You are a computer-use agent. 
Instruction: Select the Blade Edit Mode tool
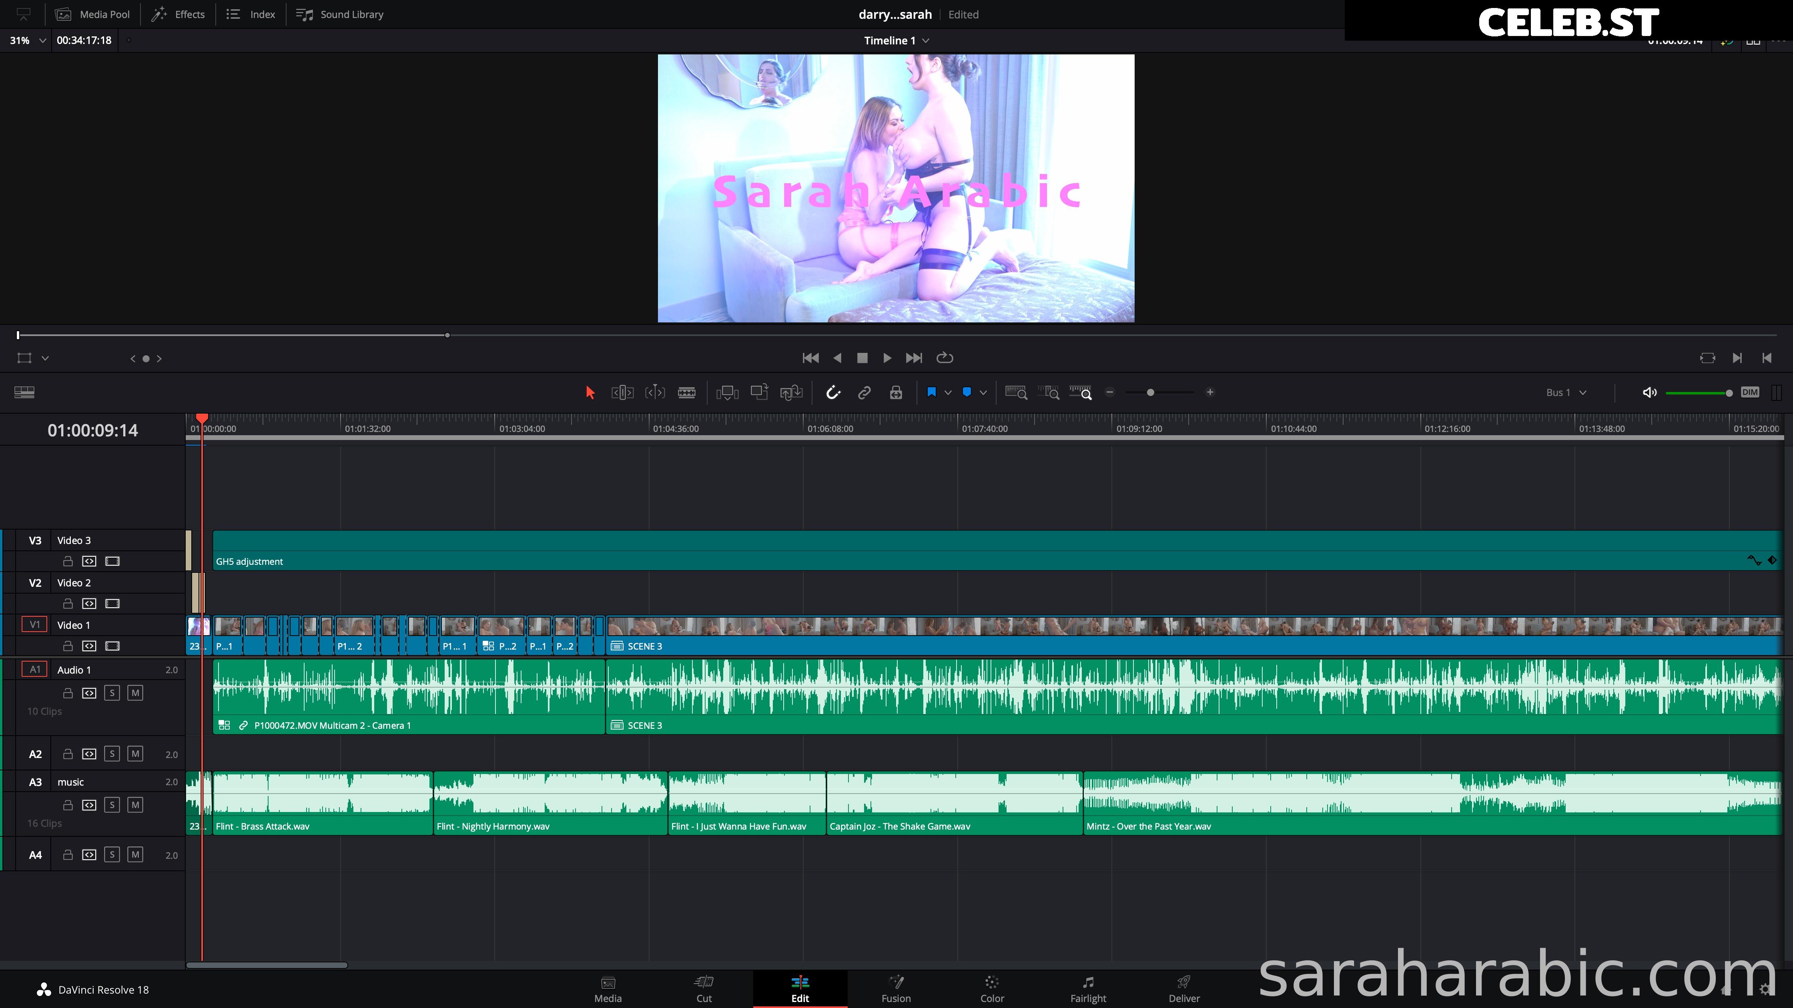(x=687, y=393)
